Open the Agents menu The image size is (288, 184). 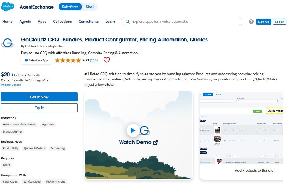(25, 22)
